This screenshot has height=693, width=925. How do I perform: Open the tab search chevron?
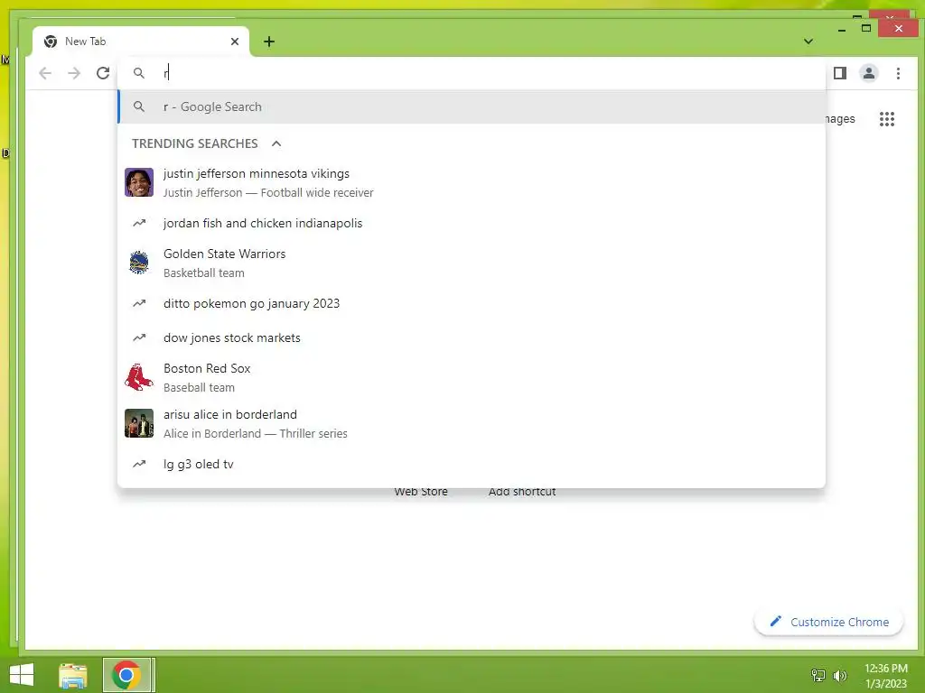pyautogui.click(x=808, y=42)
